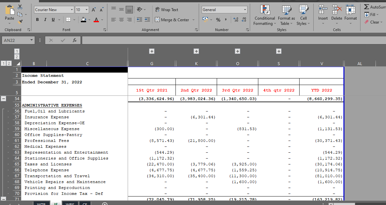
Task: Click the Fill button in Editing
Action: point(372,14)
